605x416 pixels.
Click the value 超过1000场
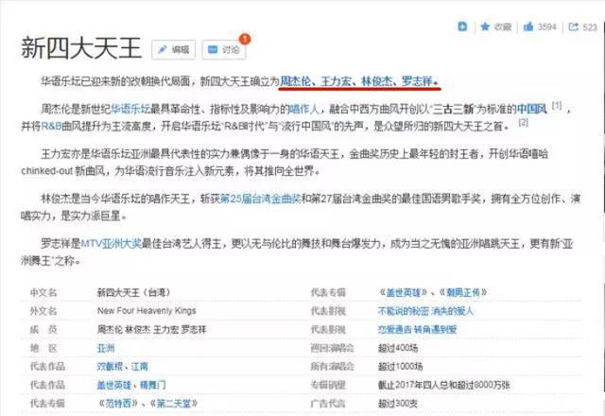(400, 367)
